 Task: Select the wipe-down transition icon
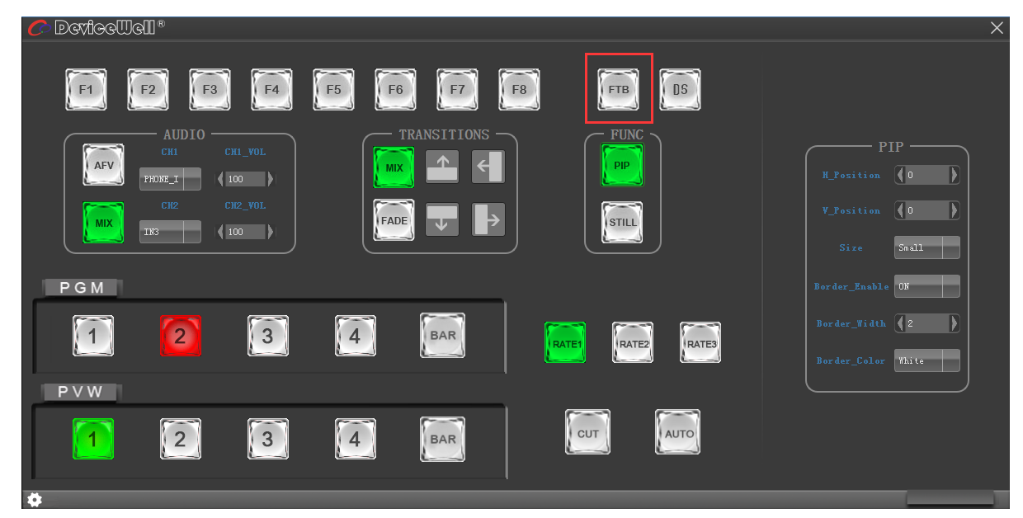(442, 219)
